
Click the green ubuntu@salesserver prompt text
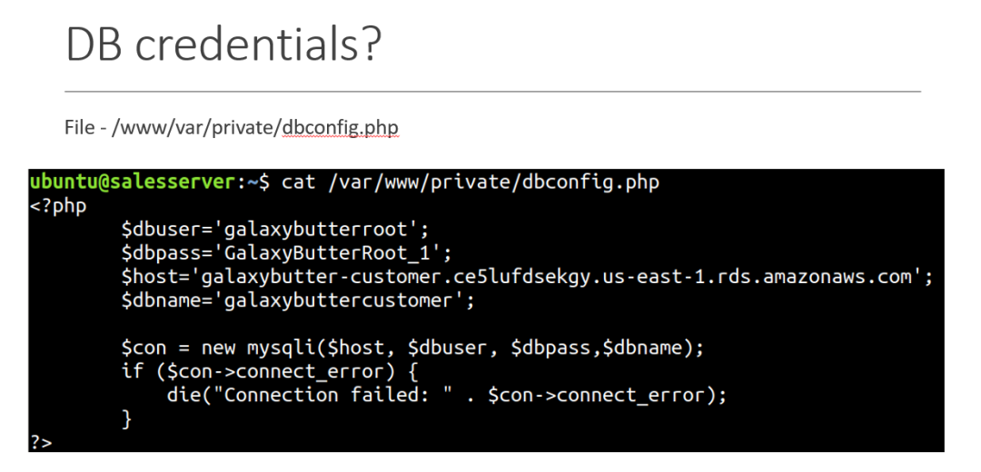tap(134, 182)
